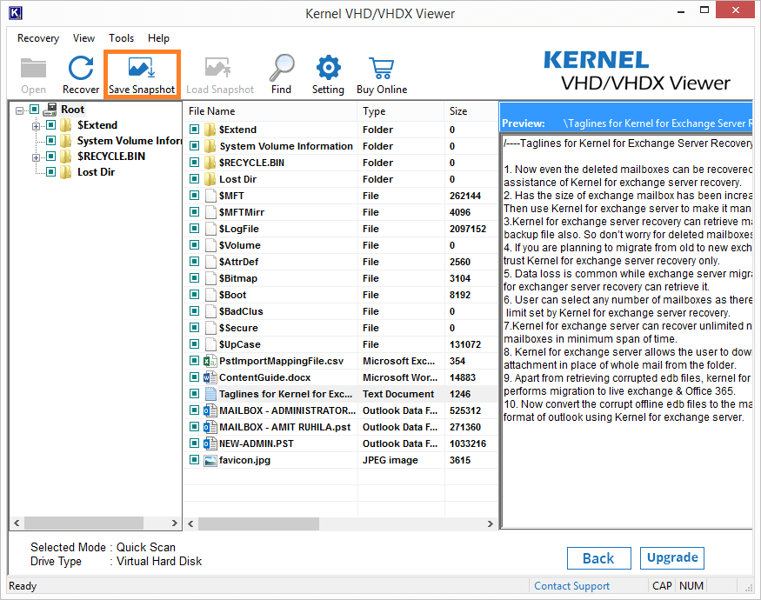Screen dimensions: 761x600
Task: Open the Contact Support link
Action: 571,586
